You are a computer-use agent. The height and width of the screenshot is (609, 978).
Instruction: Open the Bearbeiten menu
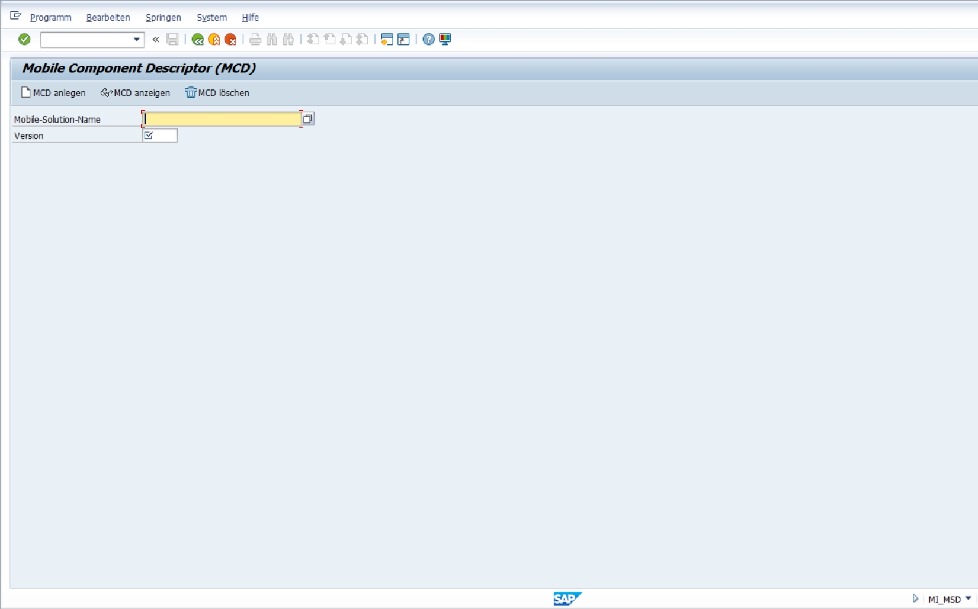108,18
